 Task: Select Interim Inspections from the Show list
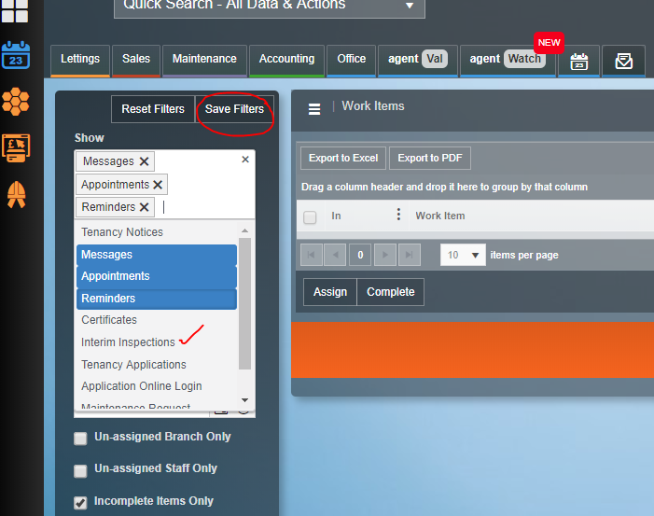pos(128,342)
